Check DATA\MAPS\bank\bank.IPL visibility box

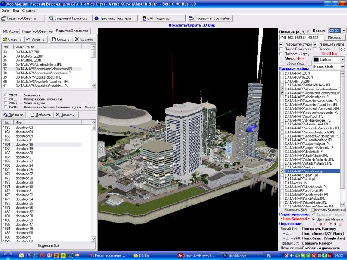282,187
